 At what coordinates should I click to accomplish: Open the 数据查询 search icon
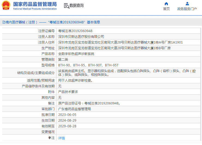pyautogui.click(x=67, y=6)
